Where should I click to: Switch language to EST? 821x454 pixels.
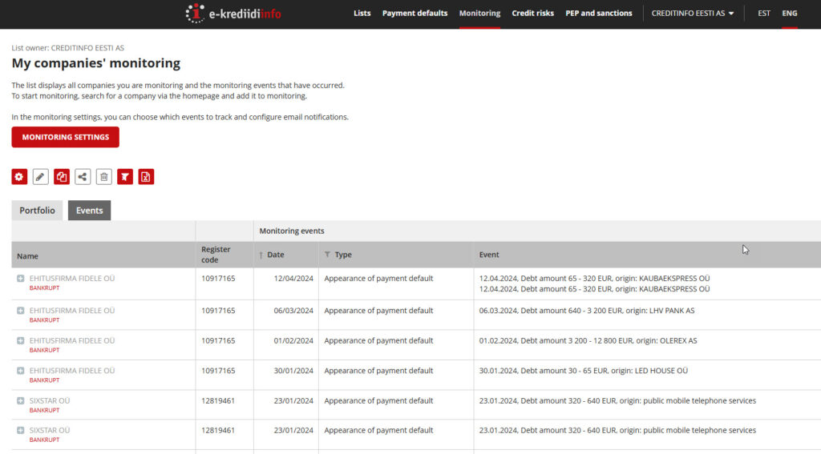click(x=764, y=13)
